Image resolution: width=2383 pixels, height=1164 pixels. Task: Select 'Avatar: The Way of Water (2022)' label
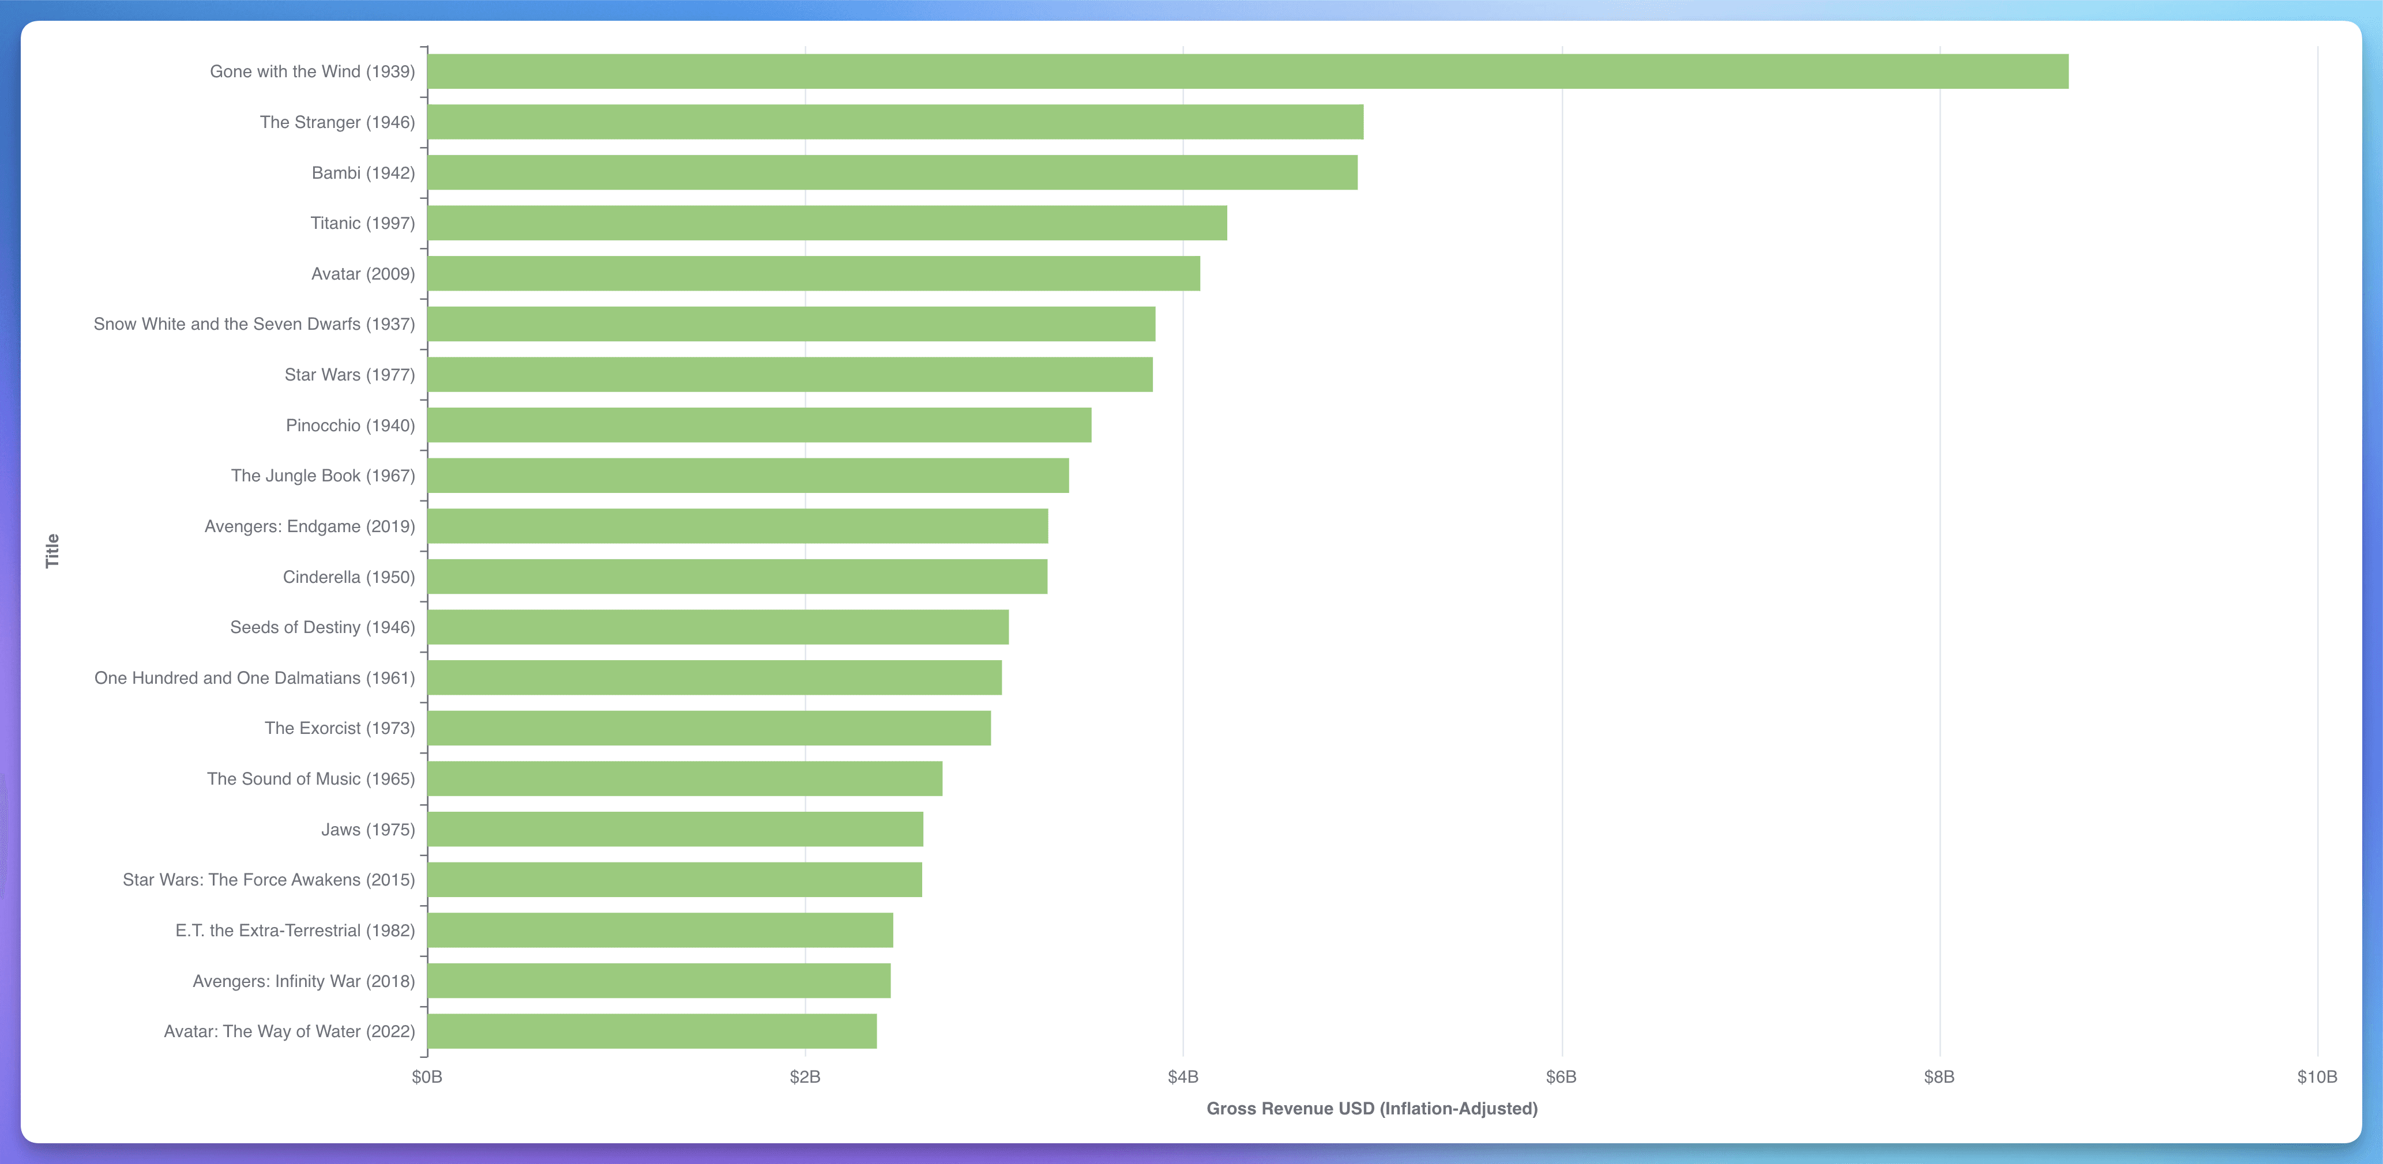tap(290, 1031)
